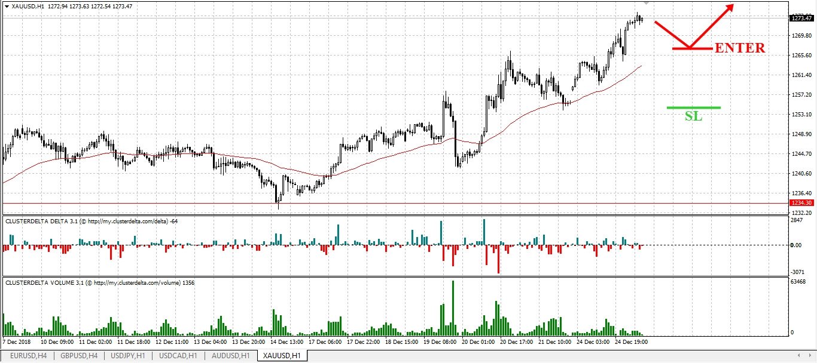The height and width of the screenshot is (363, 817).
Task: Click the green SL horizontal line
Action: [694, 107]
